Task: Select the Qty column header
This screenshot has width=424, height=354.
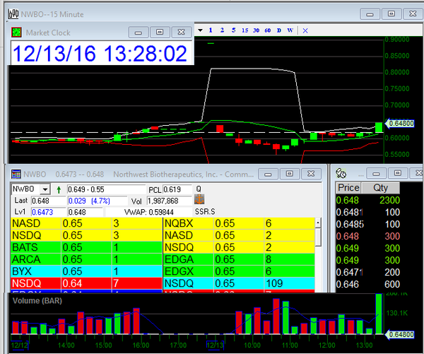Action: [380, 188]
